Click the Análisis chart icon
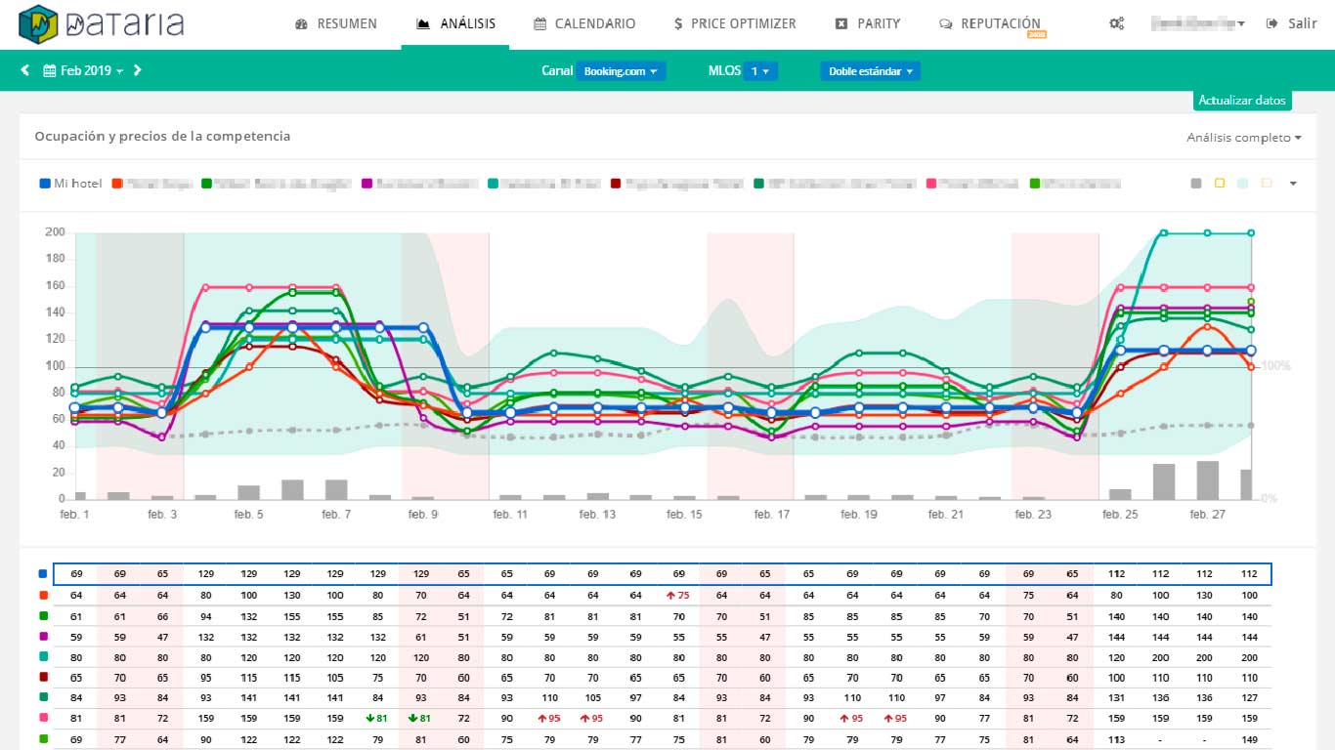This screenshot has height=750, width=1335. click(423, 23)
